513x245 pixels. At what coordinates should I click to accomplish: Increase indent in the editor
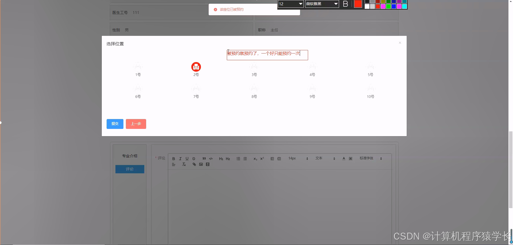point(279,159)
